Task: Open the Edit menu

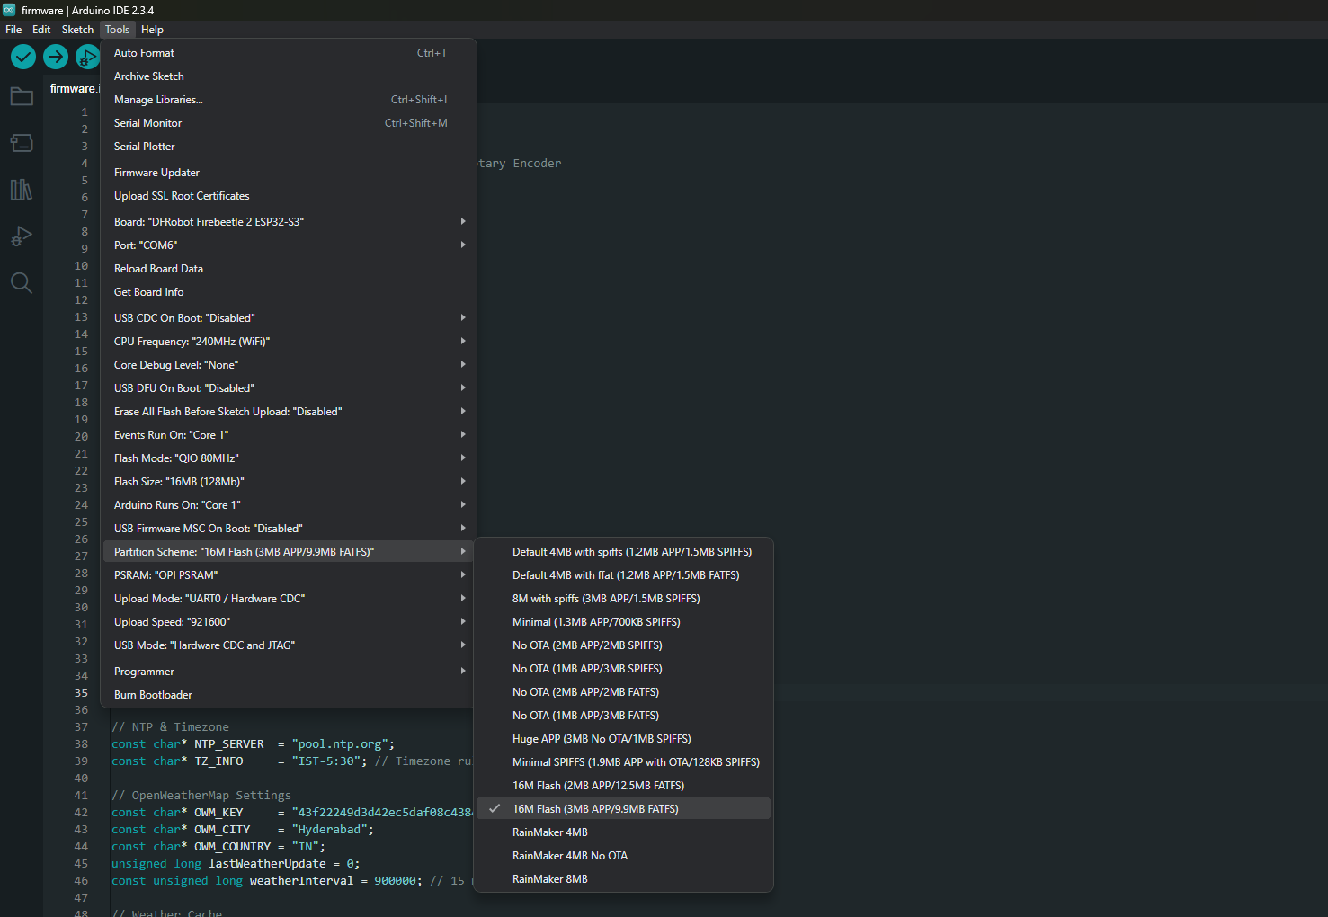Action: click(41, 30)
